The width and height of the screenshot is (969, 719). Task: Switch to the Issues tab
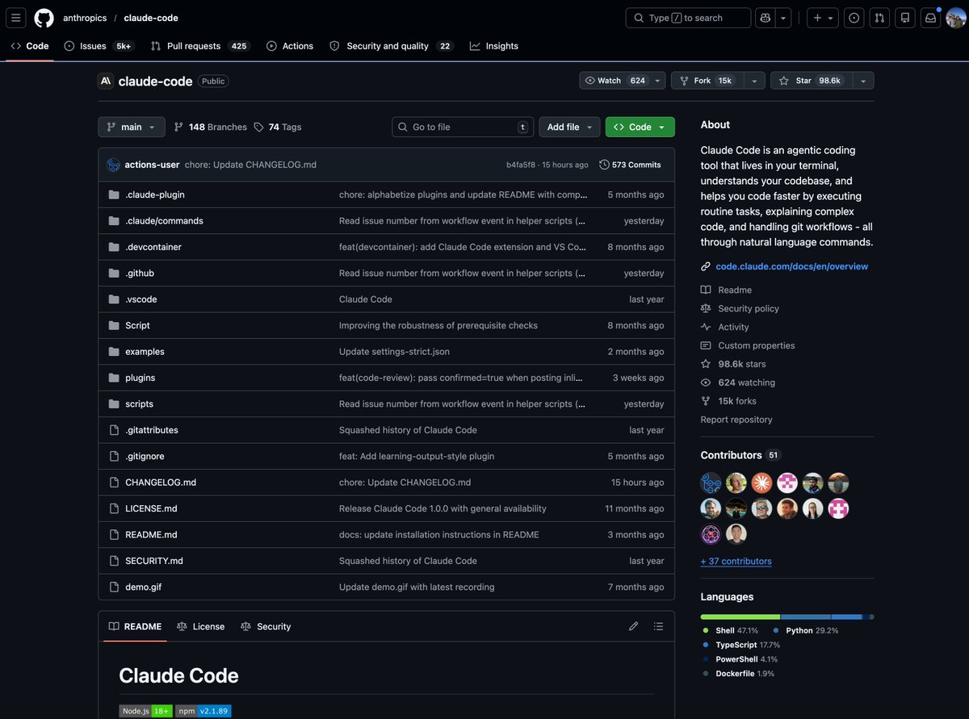pyautogui.click(x=98, y=46)
